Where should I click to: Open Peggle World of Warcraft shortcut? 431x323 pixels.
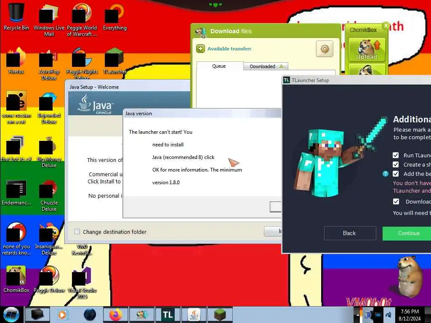pyautogui.click(x=82, y=20)
